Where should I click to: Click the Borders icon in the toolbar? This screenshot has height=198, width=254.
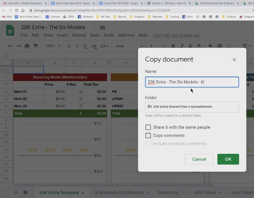[220, 46]
